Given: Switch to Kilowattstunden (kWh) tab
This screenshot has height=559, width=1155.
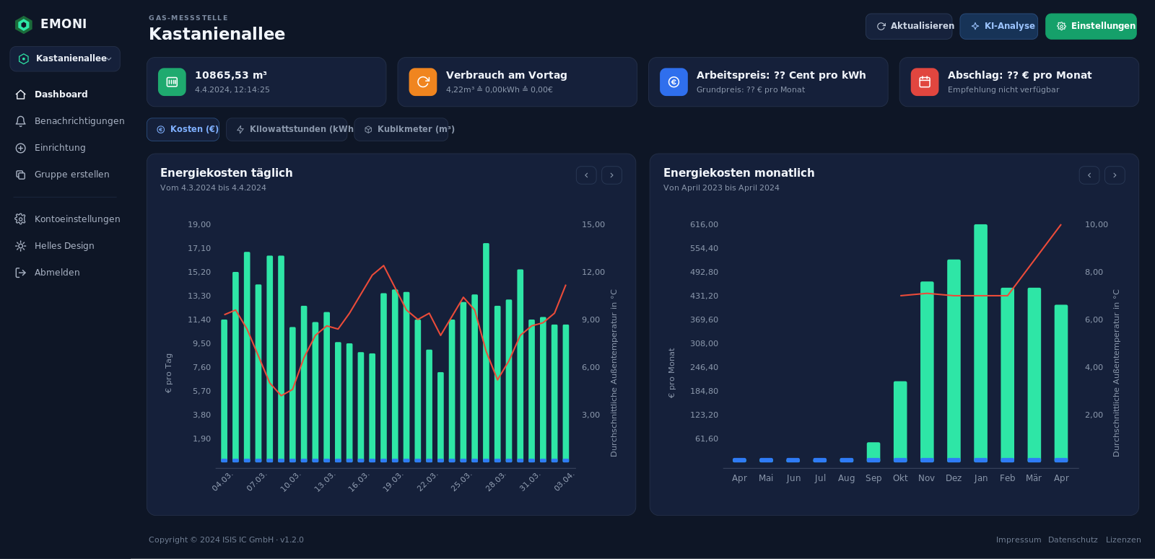Looking at the screenshot, I should 287,130.
